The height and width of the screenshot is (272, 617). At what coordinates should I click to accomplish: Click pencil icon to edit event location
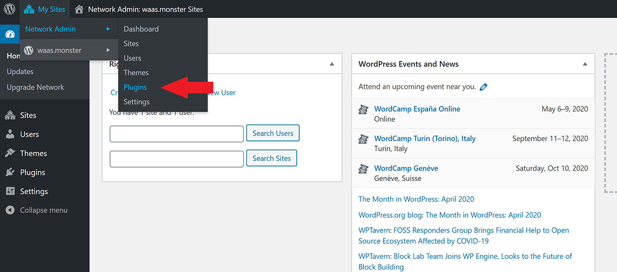(x=483, y=87)
